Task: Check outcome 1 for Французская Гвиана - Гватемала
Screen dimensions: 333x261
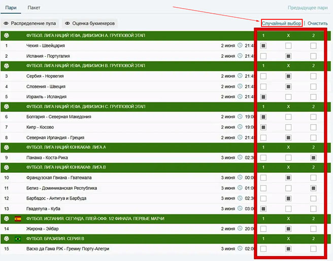Action: (x=263, y=178)
